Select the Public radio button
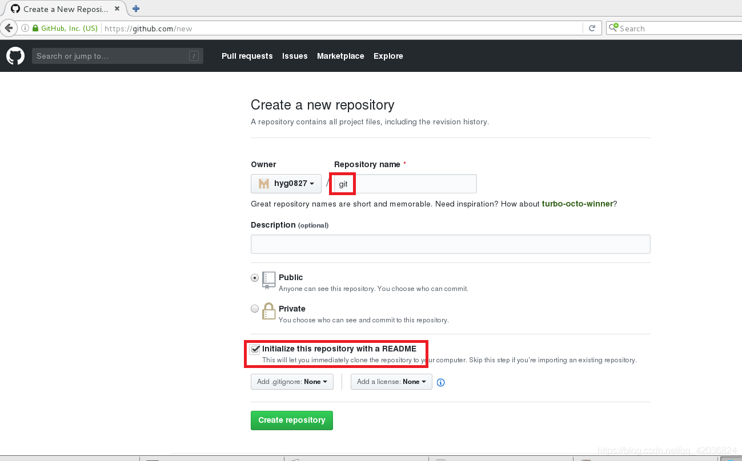 tap(255, 278)
